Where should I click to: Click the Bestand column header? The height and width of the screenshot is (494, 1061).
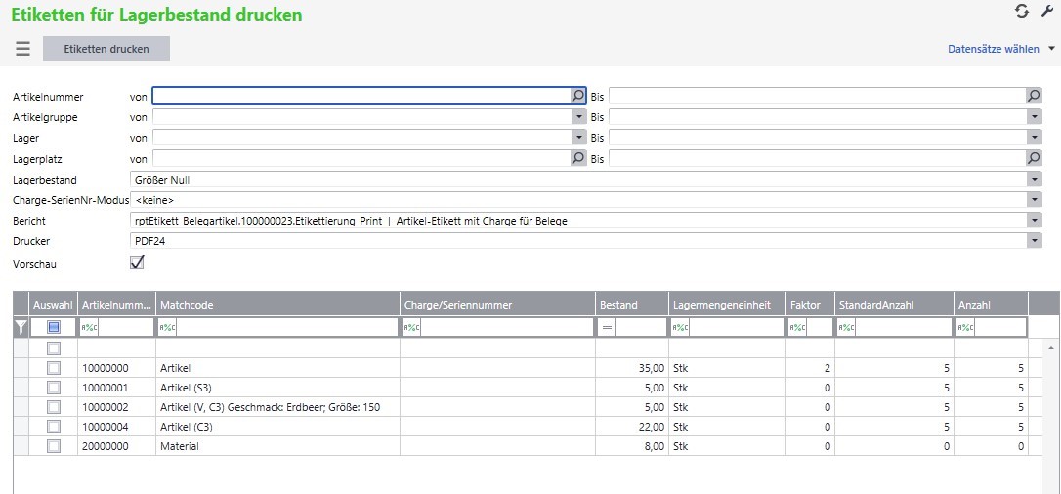point(631,305)
